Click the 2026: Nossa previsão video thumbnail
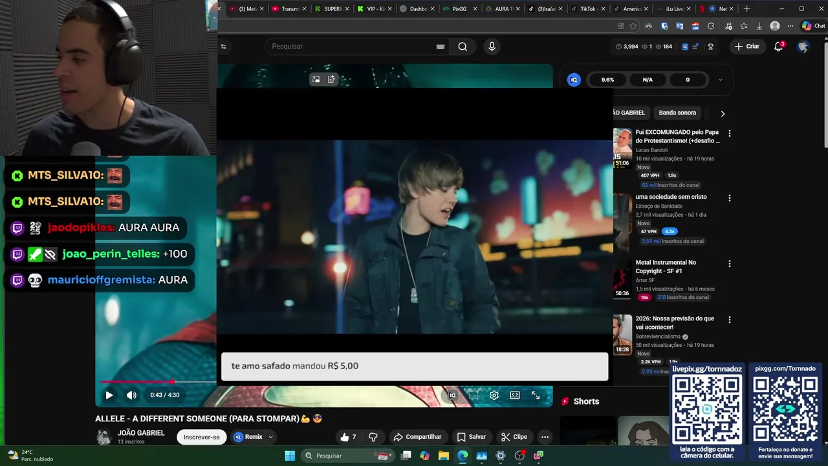828x466 pixels. (622, 334)
